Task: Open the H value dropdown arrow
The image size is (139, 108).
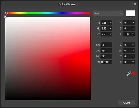Action: pos(133,23)
